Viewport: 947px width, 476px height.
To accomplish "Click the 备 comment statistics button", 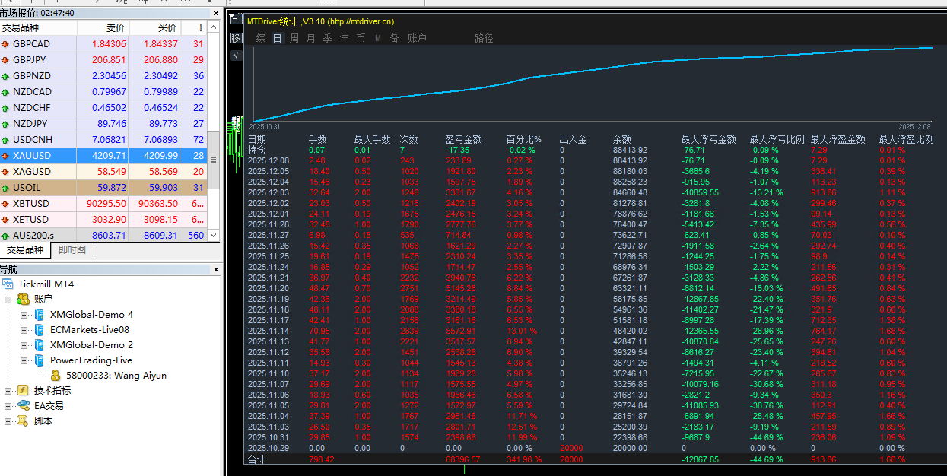I will 395,38.
